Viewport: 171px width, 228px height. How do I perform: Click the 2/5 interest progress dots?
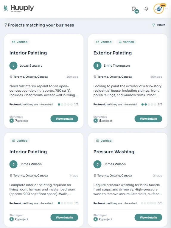tap(149, 104)
